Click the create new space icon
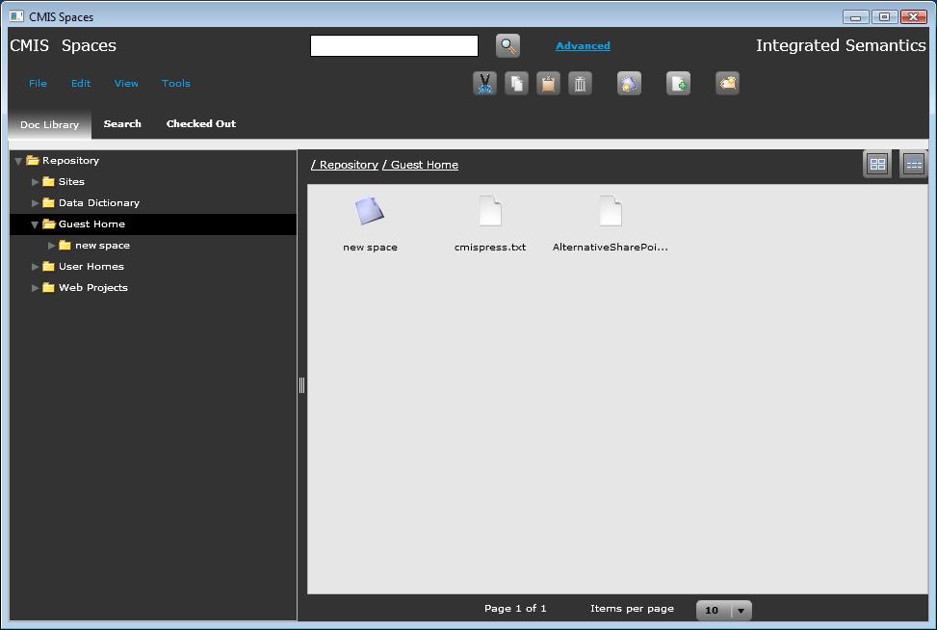Screen dimensions: 937x630 pos(630,84)
